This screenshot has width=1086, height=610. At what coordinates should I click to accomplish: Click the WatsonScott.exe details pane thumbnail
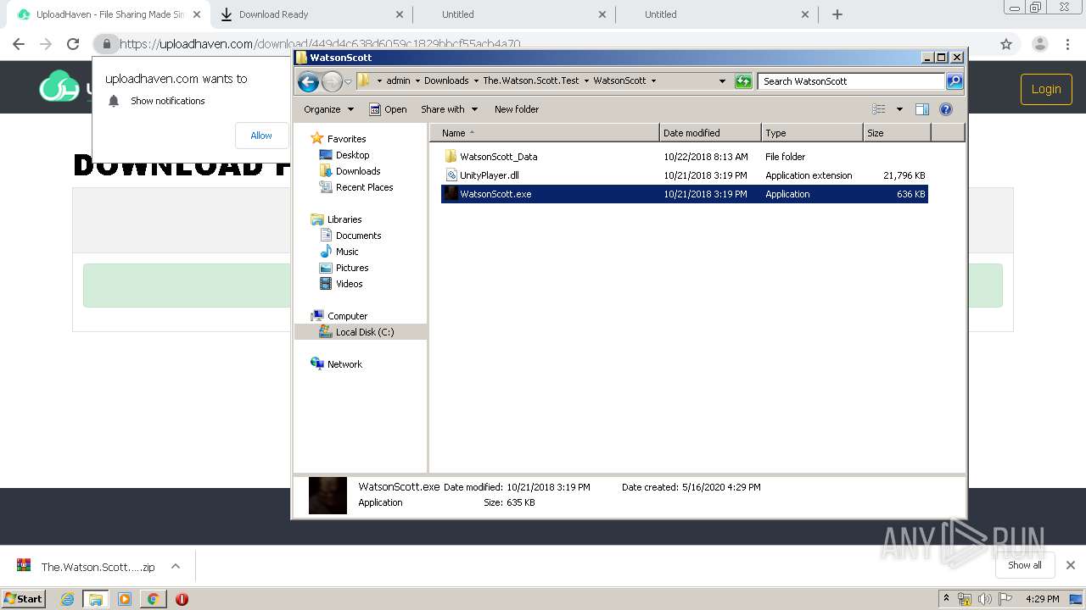(x=327, y=496)
